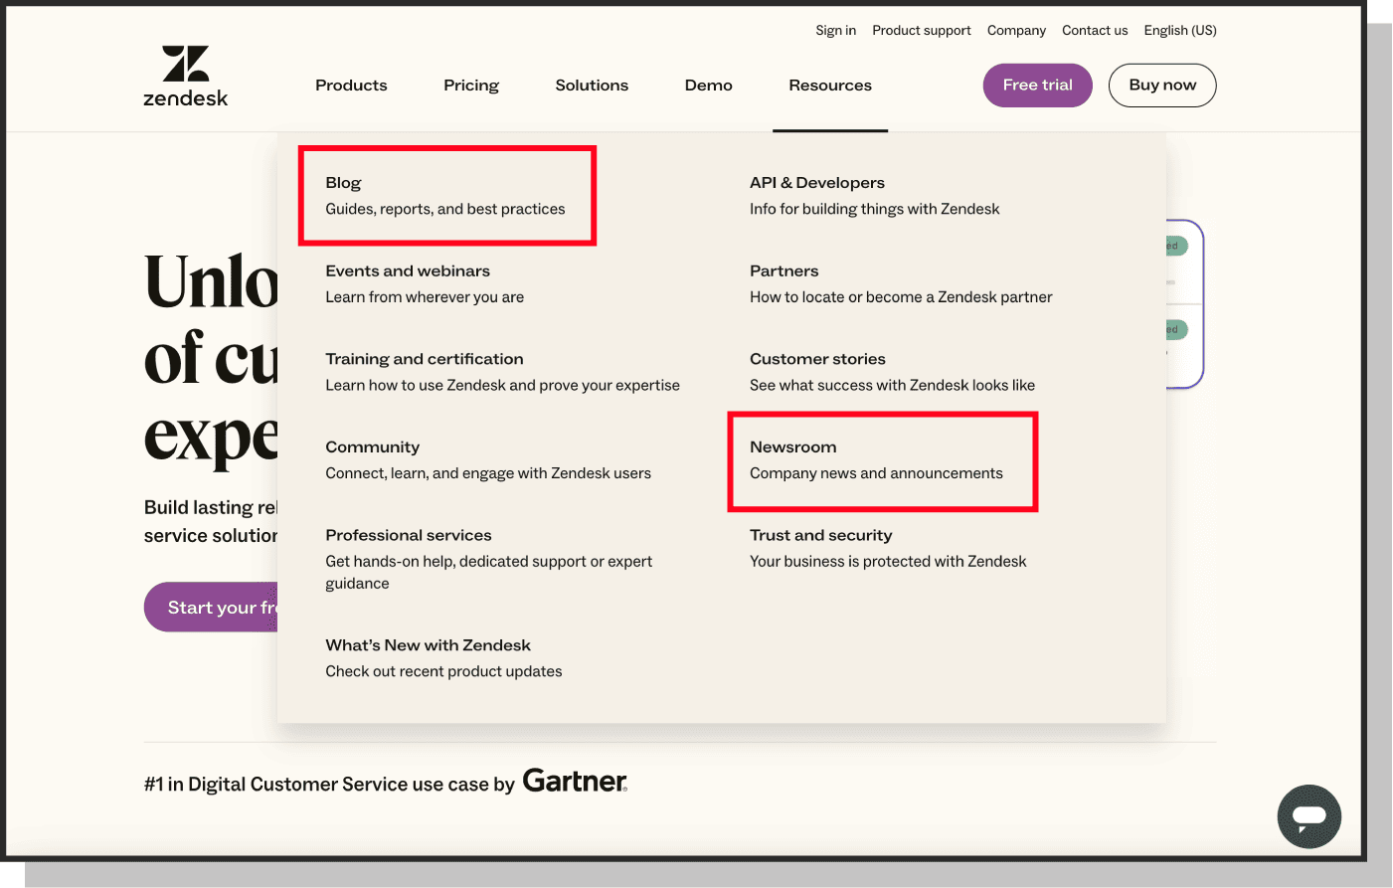Click the Buy now button
This screenshot has height=888, width=1393.
point(1162,86)
